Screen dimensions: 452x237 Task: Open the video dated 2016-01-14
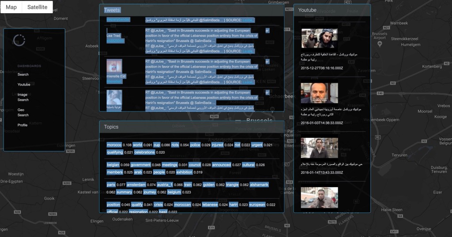click(x=319, y=148)
